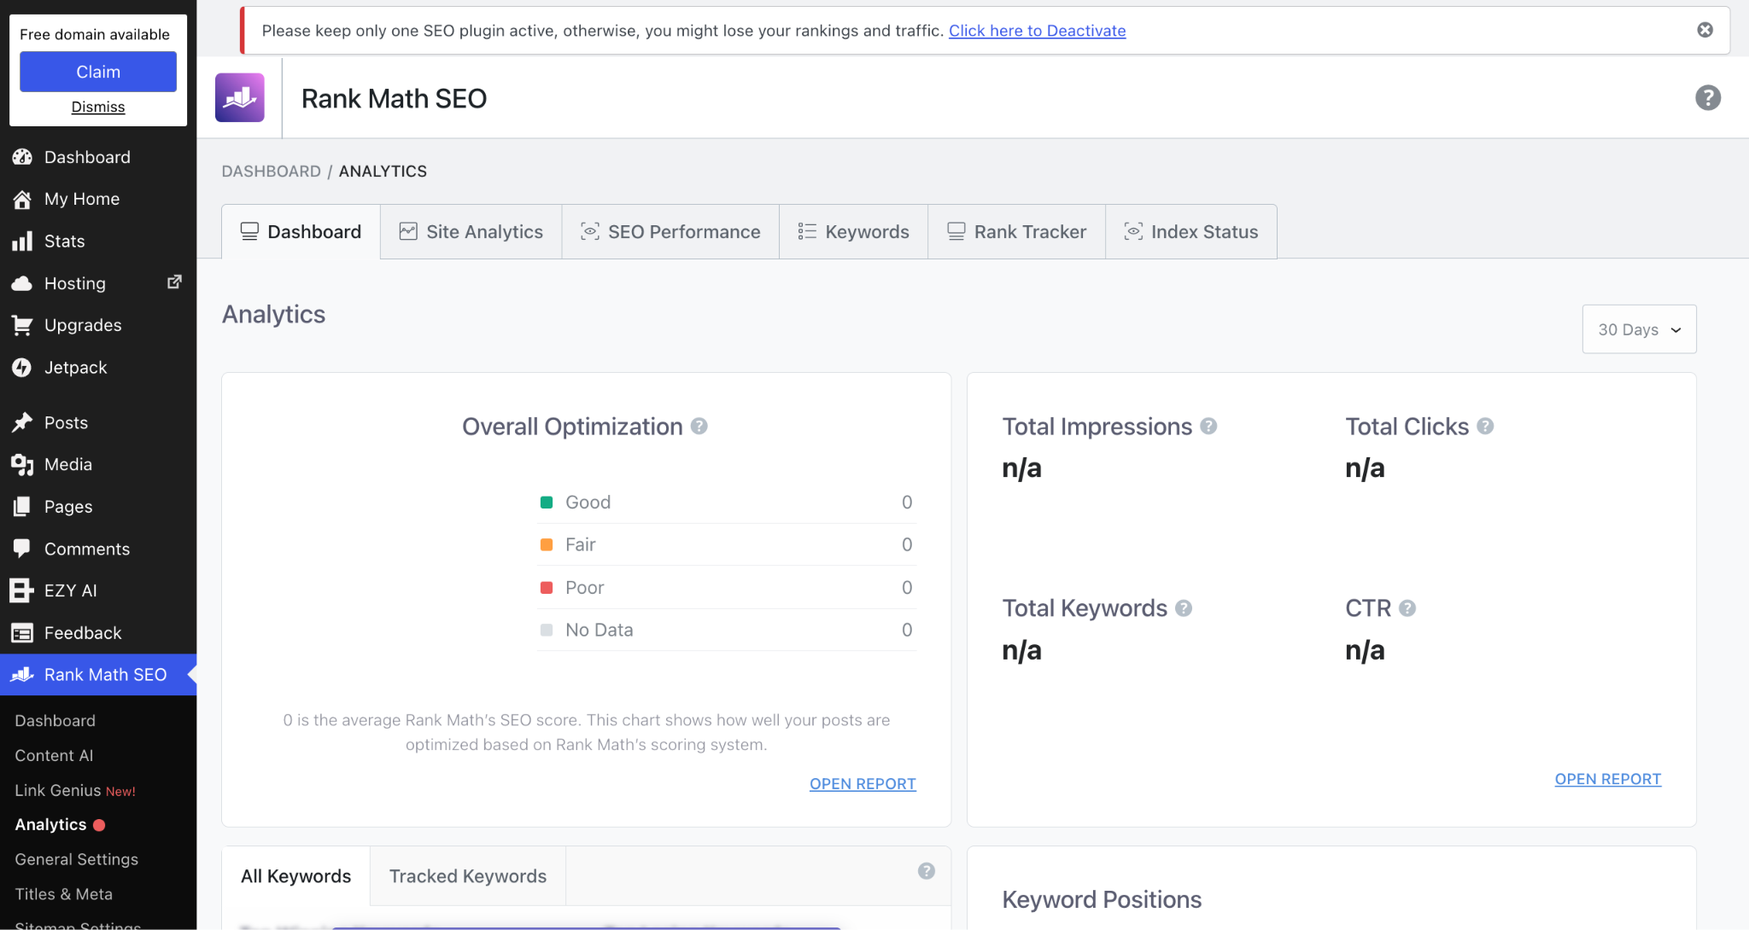Click the Jetpack lightning icon
The width and height of the screenshot is (1749, 930).
[x=22, y=368]
